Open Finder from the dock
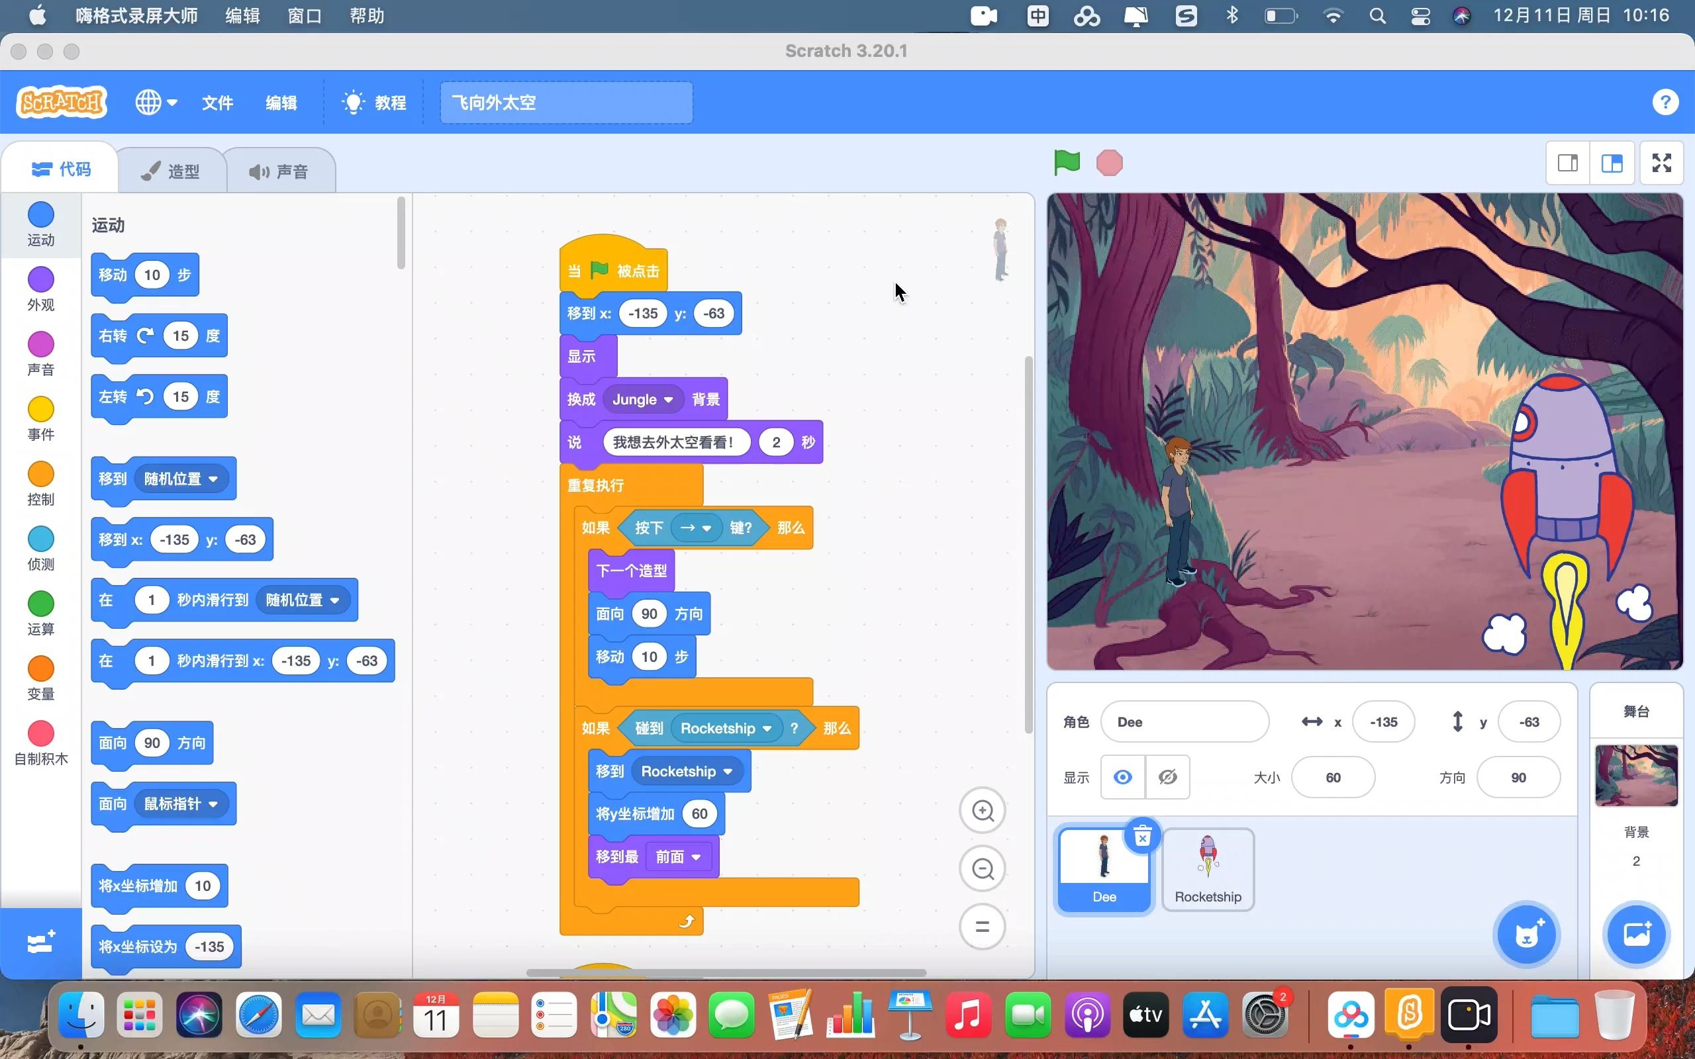Viewport: 1695px width, 1059px height. [81, 1015]
